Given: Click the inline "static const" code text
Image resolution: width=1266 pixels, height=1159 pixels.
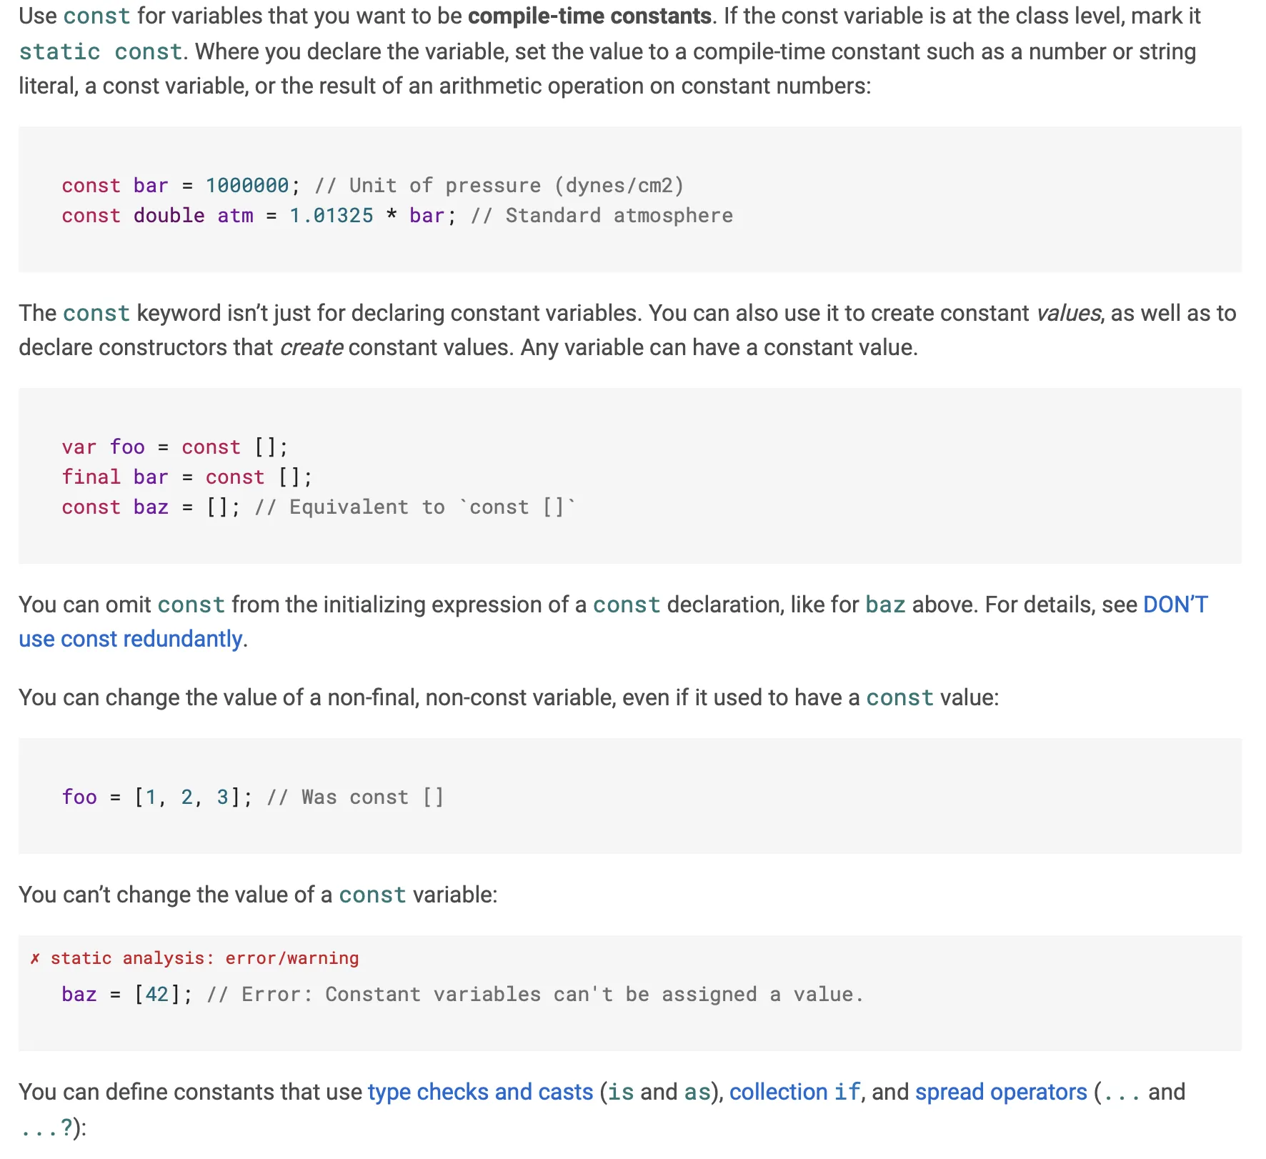Looking at the screenshot, I should [100, 51].
